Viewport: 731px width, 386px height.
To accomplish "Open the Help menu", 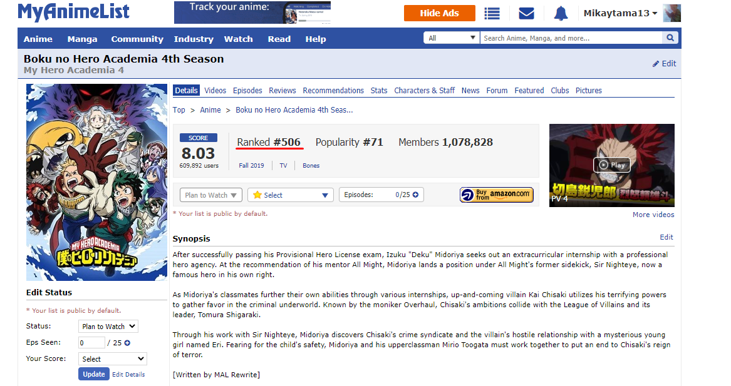I will [316, 39].
